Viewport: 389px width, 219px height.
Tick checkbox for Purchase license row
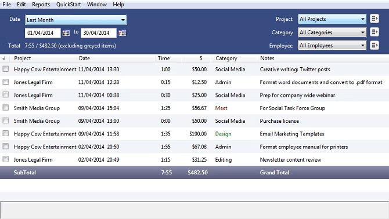[x=5, y=121]
